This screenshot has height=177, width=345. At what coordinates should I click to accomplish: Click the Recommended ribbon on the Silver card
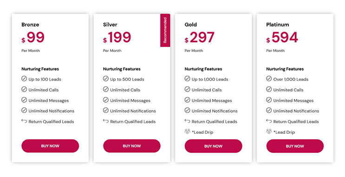(x=165, y=30)
